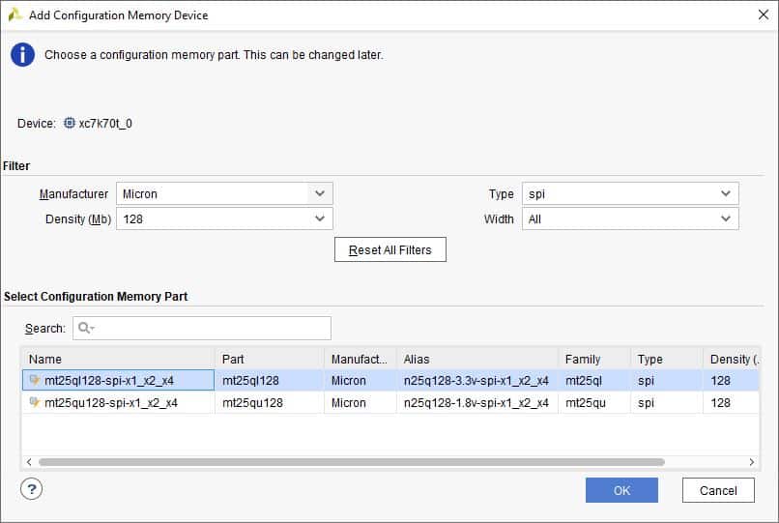Confirm selection with the OK button
Image resolution: width=779 pixels, height=523 pixels.
[621, 490]
